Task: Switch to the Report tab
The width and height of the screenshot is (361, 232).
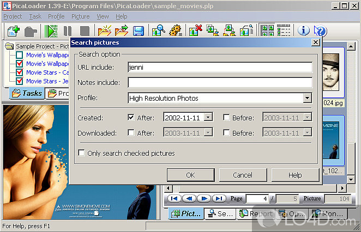Action: [x=256, y=214]
